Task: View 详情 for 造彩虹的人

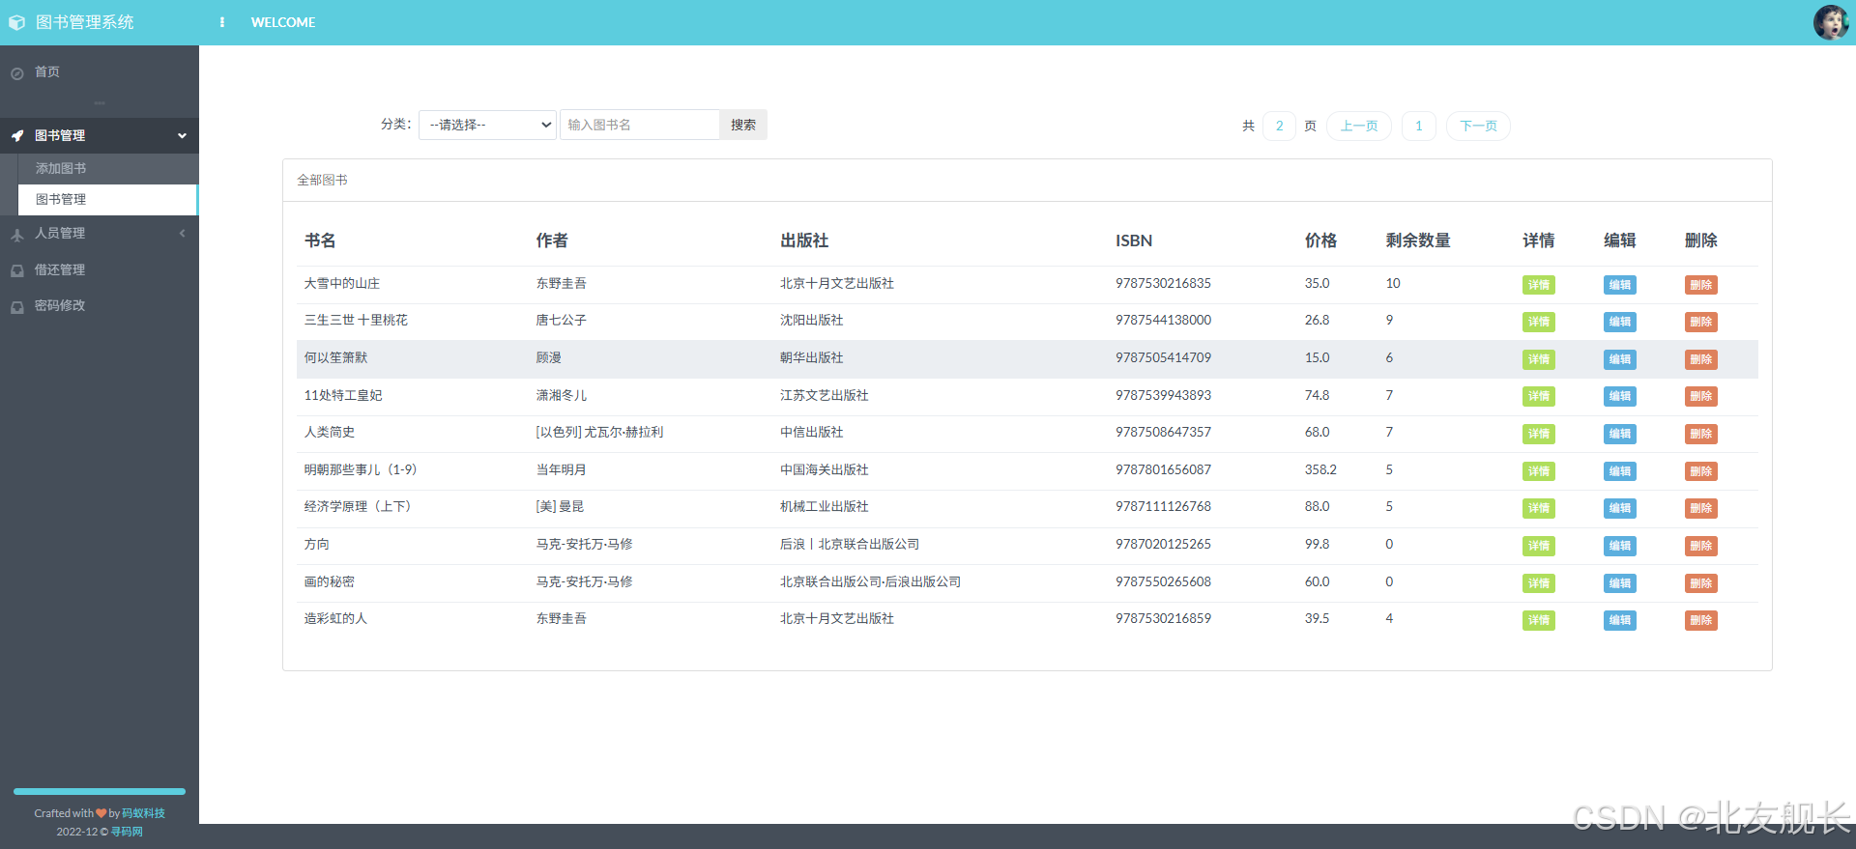Action: [x=1539, y=620]
